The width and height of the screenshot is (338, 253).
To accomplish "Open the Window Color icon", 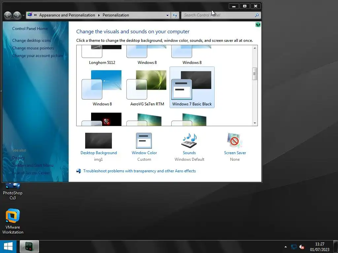I will pos(144,140).
